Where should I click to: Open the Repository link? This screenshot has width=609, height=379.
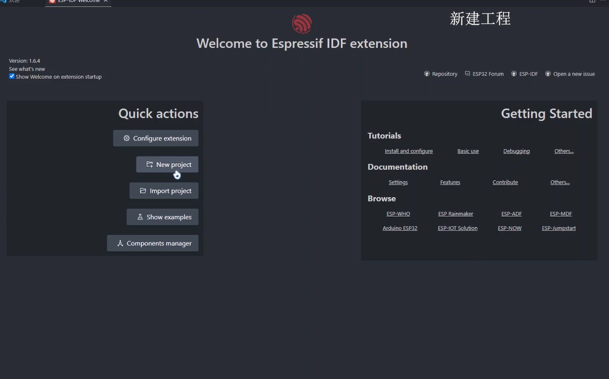[x=445, y=74]
